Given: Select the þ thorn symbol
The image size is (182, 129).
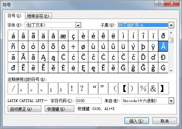Looking at the screenshot, I should [143, 46].
